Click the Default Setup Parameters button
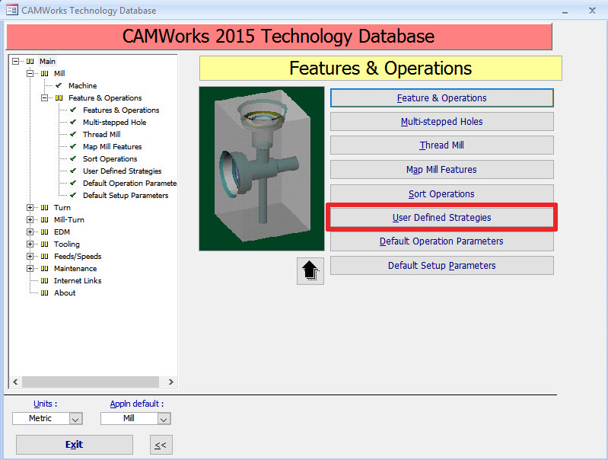This screenshot has width=608, height=460. click(441, 266)
